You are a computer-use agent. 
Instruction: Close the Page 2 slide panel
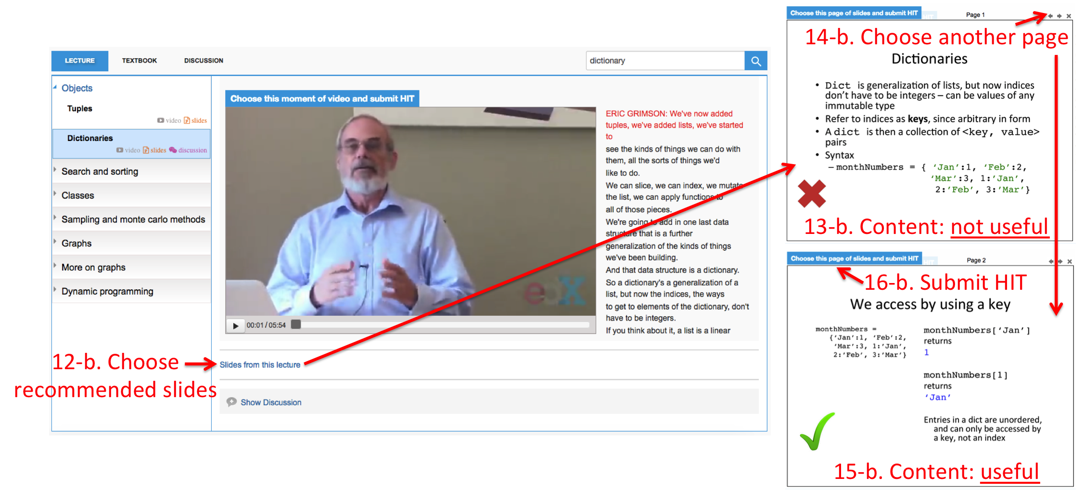(1070, 261)
